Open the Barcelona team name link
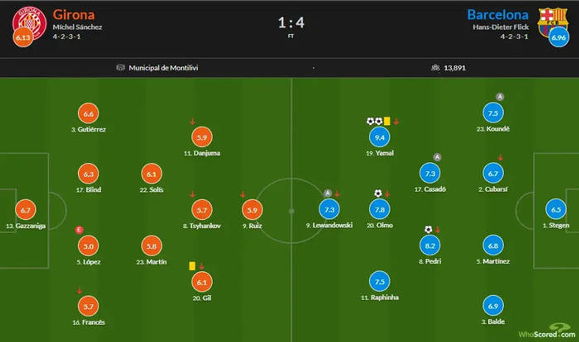Viewport: 579px width, 342px height. (497, 14)
